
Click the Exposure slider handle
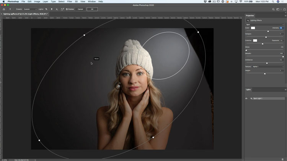tap(263, 44)
